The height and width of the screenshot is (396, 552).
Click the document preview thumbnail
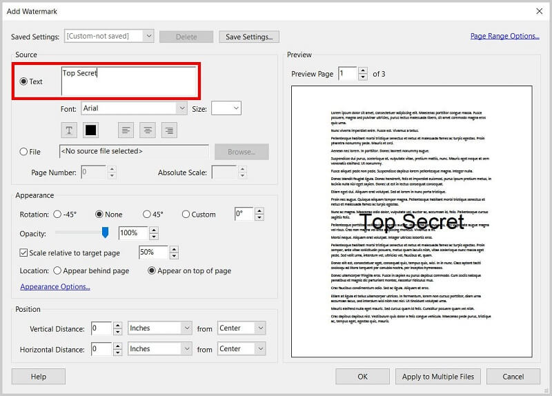click(x=411, y=221)
